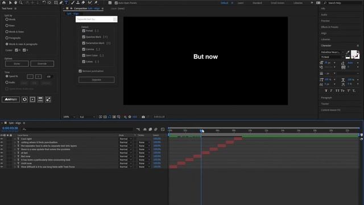Switch to the Small Screen workspace

(x=278, y=3)
